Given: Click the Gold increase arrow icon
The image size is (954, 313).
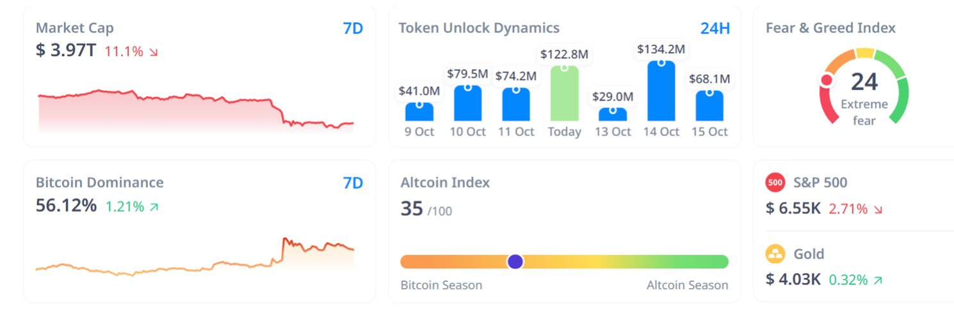Looking at the screenshot, I should pyautogui.click(x=878, y=280).
